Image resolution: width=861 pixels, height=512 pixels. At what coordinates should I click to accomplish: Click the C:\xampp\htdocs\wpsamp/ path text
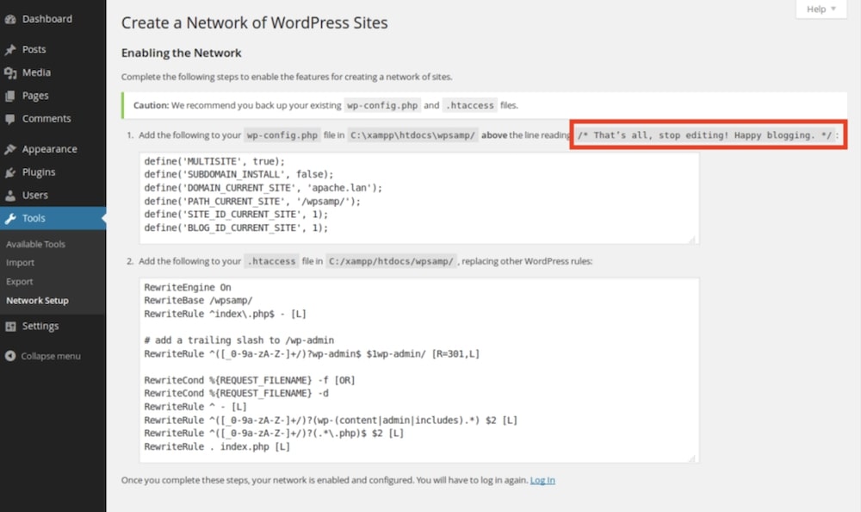point(413,134)
